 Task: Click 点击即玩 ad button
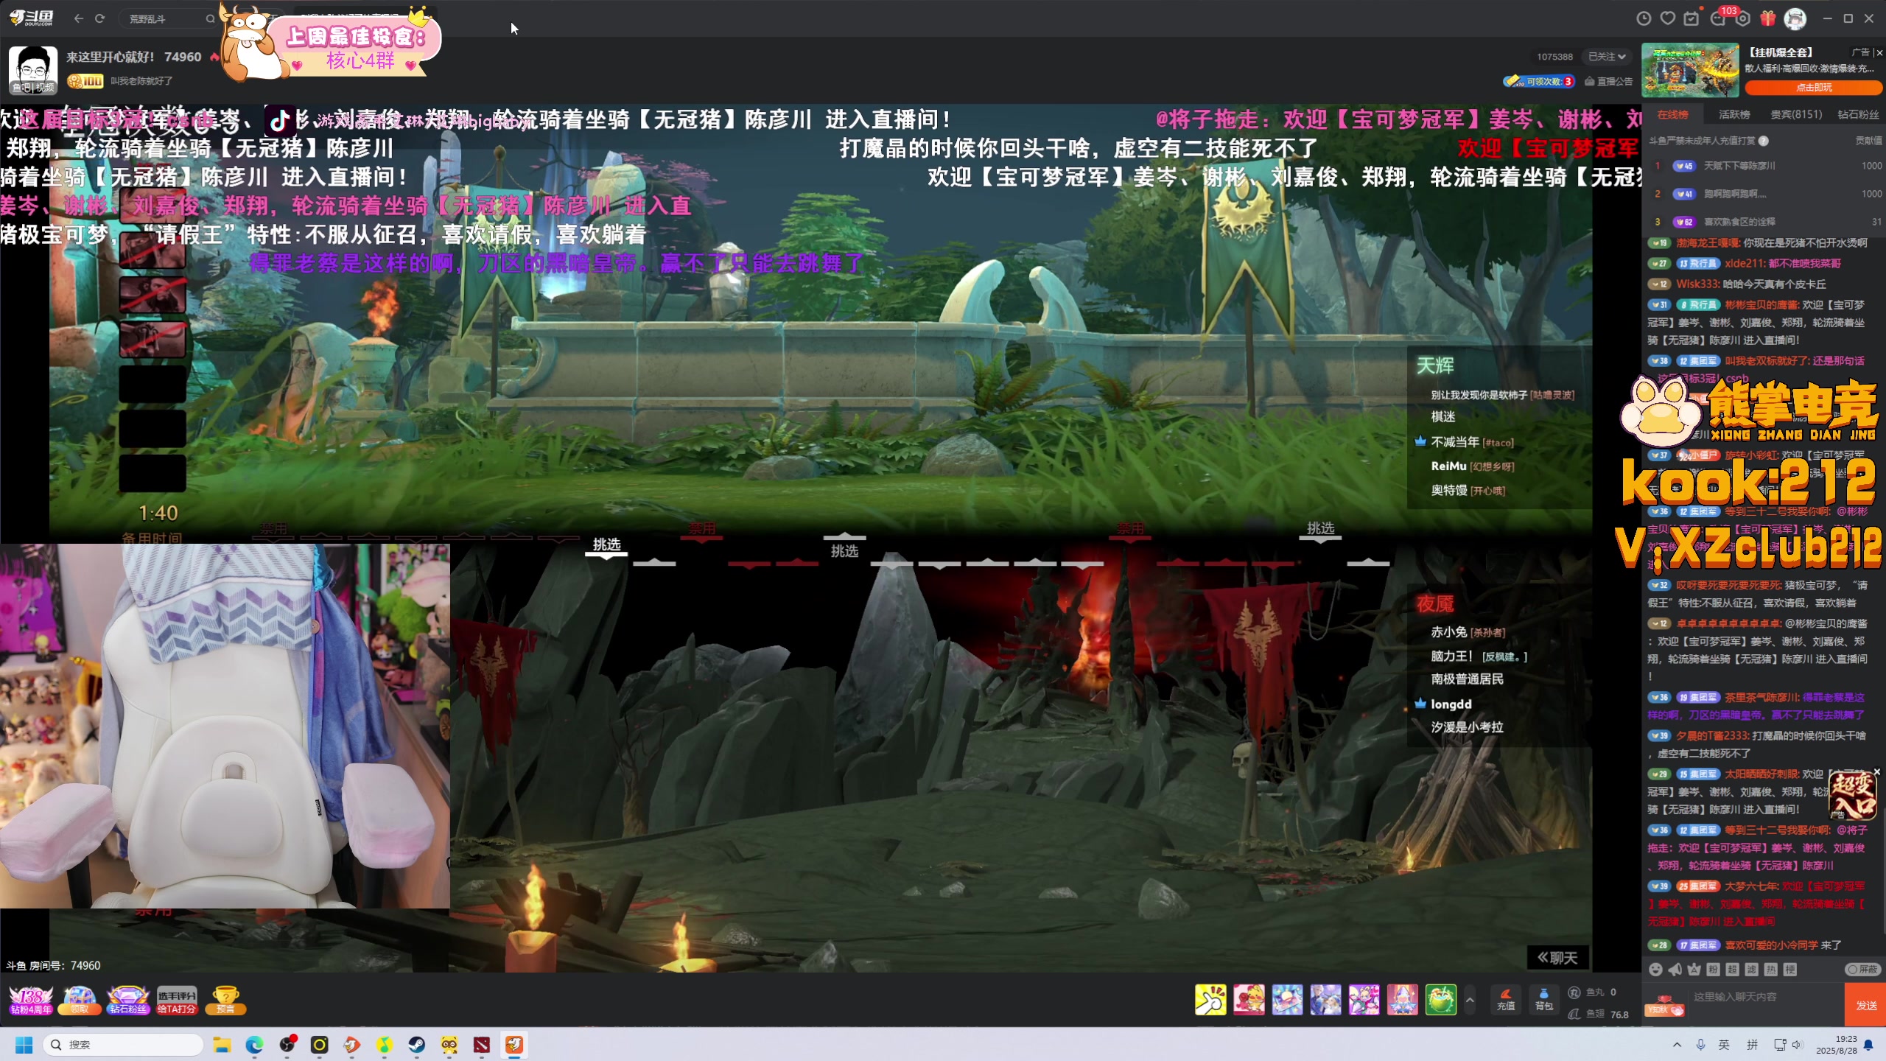(x=1813, y=87)
